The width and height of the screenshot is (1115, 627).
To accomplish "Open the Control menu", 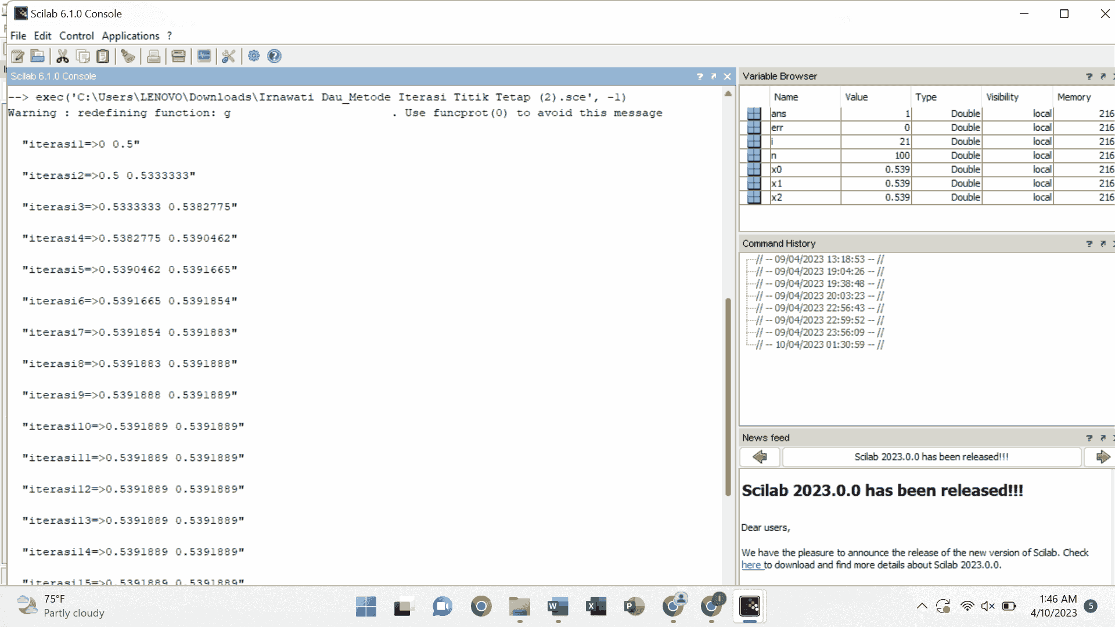I will click(76, 35).
